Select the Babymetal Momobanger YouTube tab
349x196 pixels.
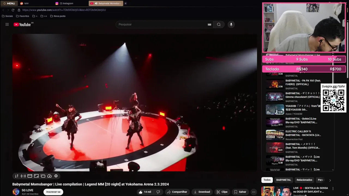click(106, 4)
